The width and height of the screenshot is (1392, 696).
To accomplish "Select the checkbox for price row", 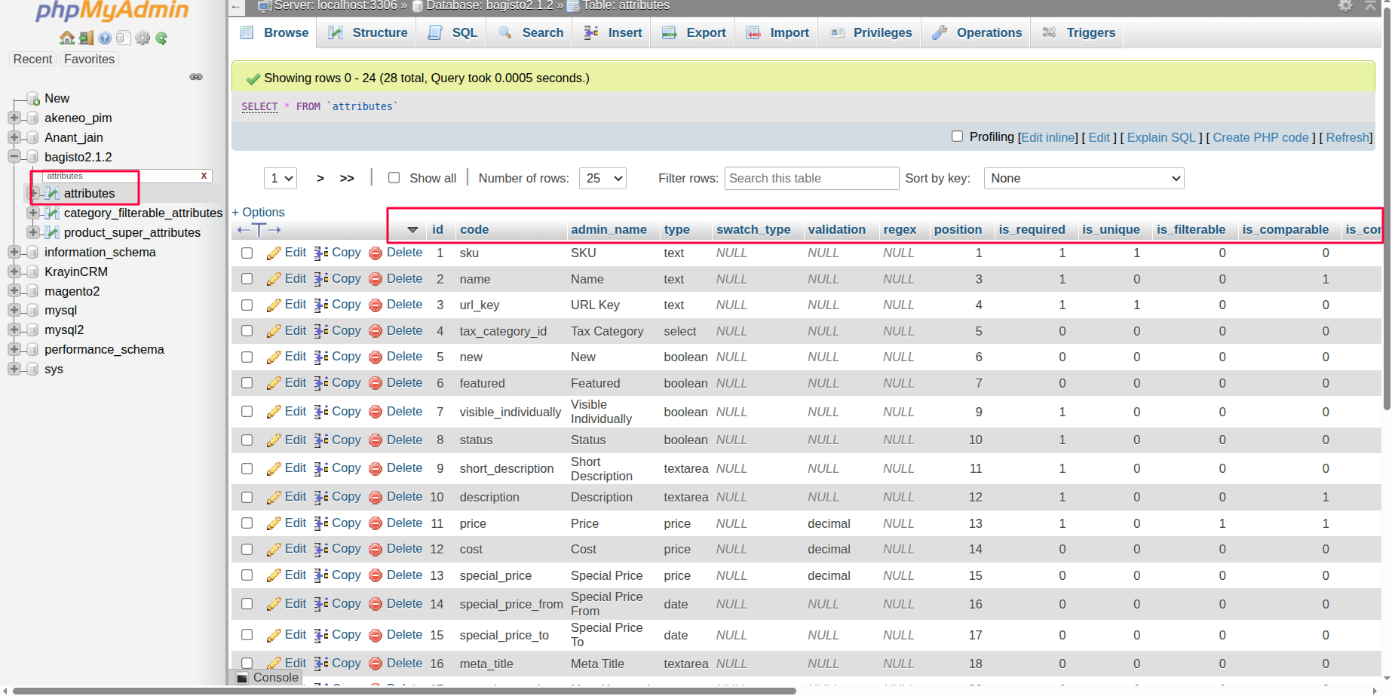I will point(247,523).
